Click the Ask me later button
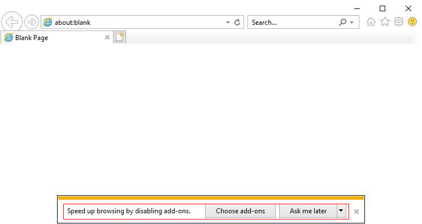 (x=308, y=211)
